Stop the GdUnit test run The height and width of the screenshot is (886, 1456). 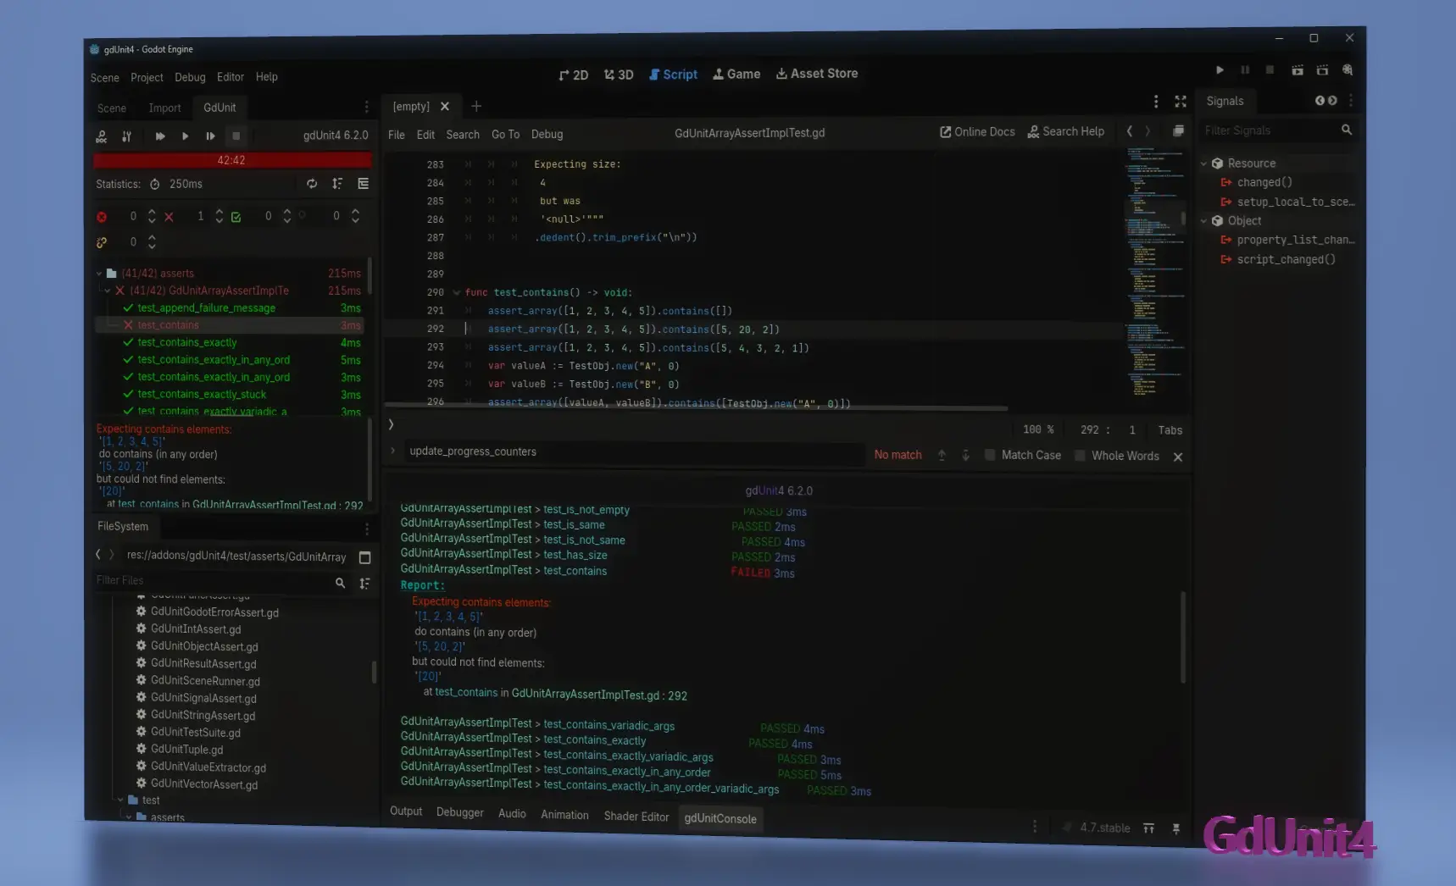pos(236,136)
